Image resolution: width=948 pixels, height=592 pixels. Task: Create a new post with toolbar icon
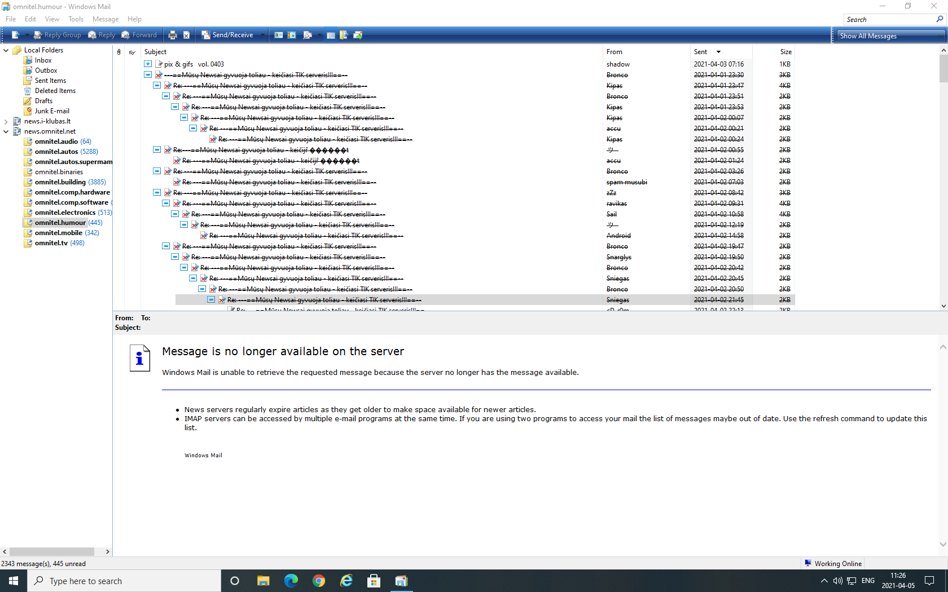click(x=15, y=35)
